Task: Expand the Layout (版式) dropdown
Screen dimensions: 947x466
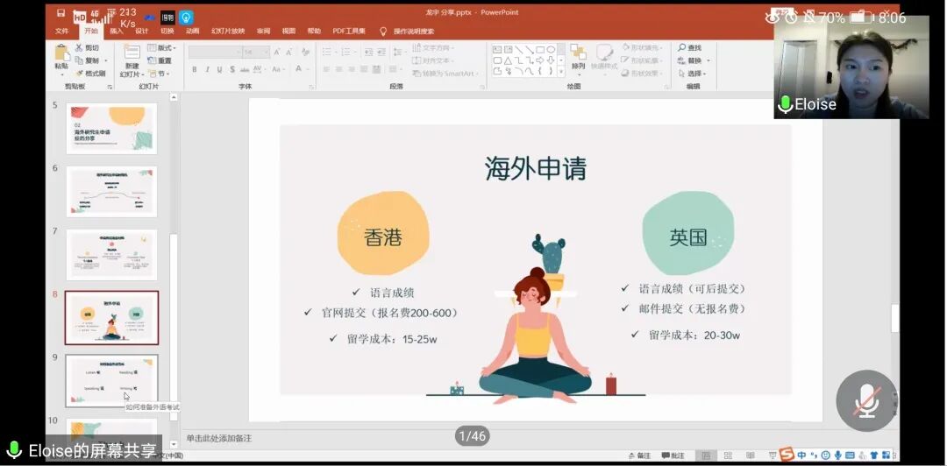Action: tap(161, 48)
